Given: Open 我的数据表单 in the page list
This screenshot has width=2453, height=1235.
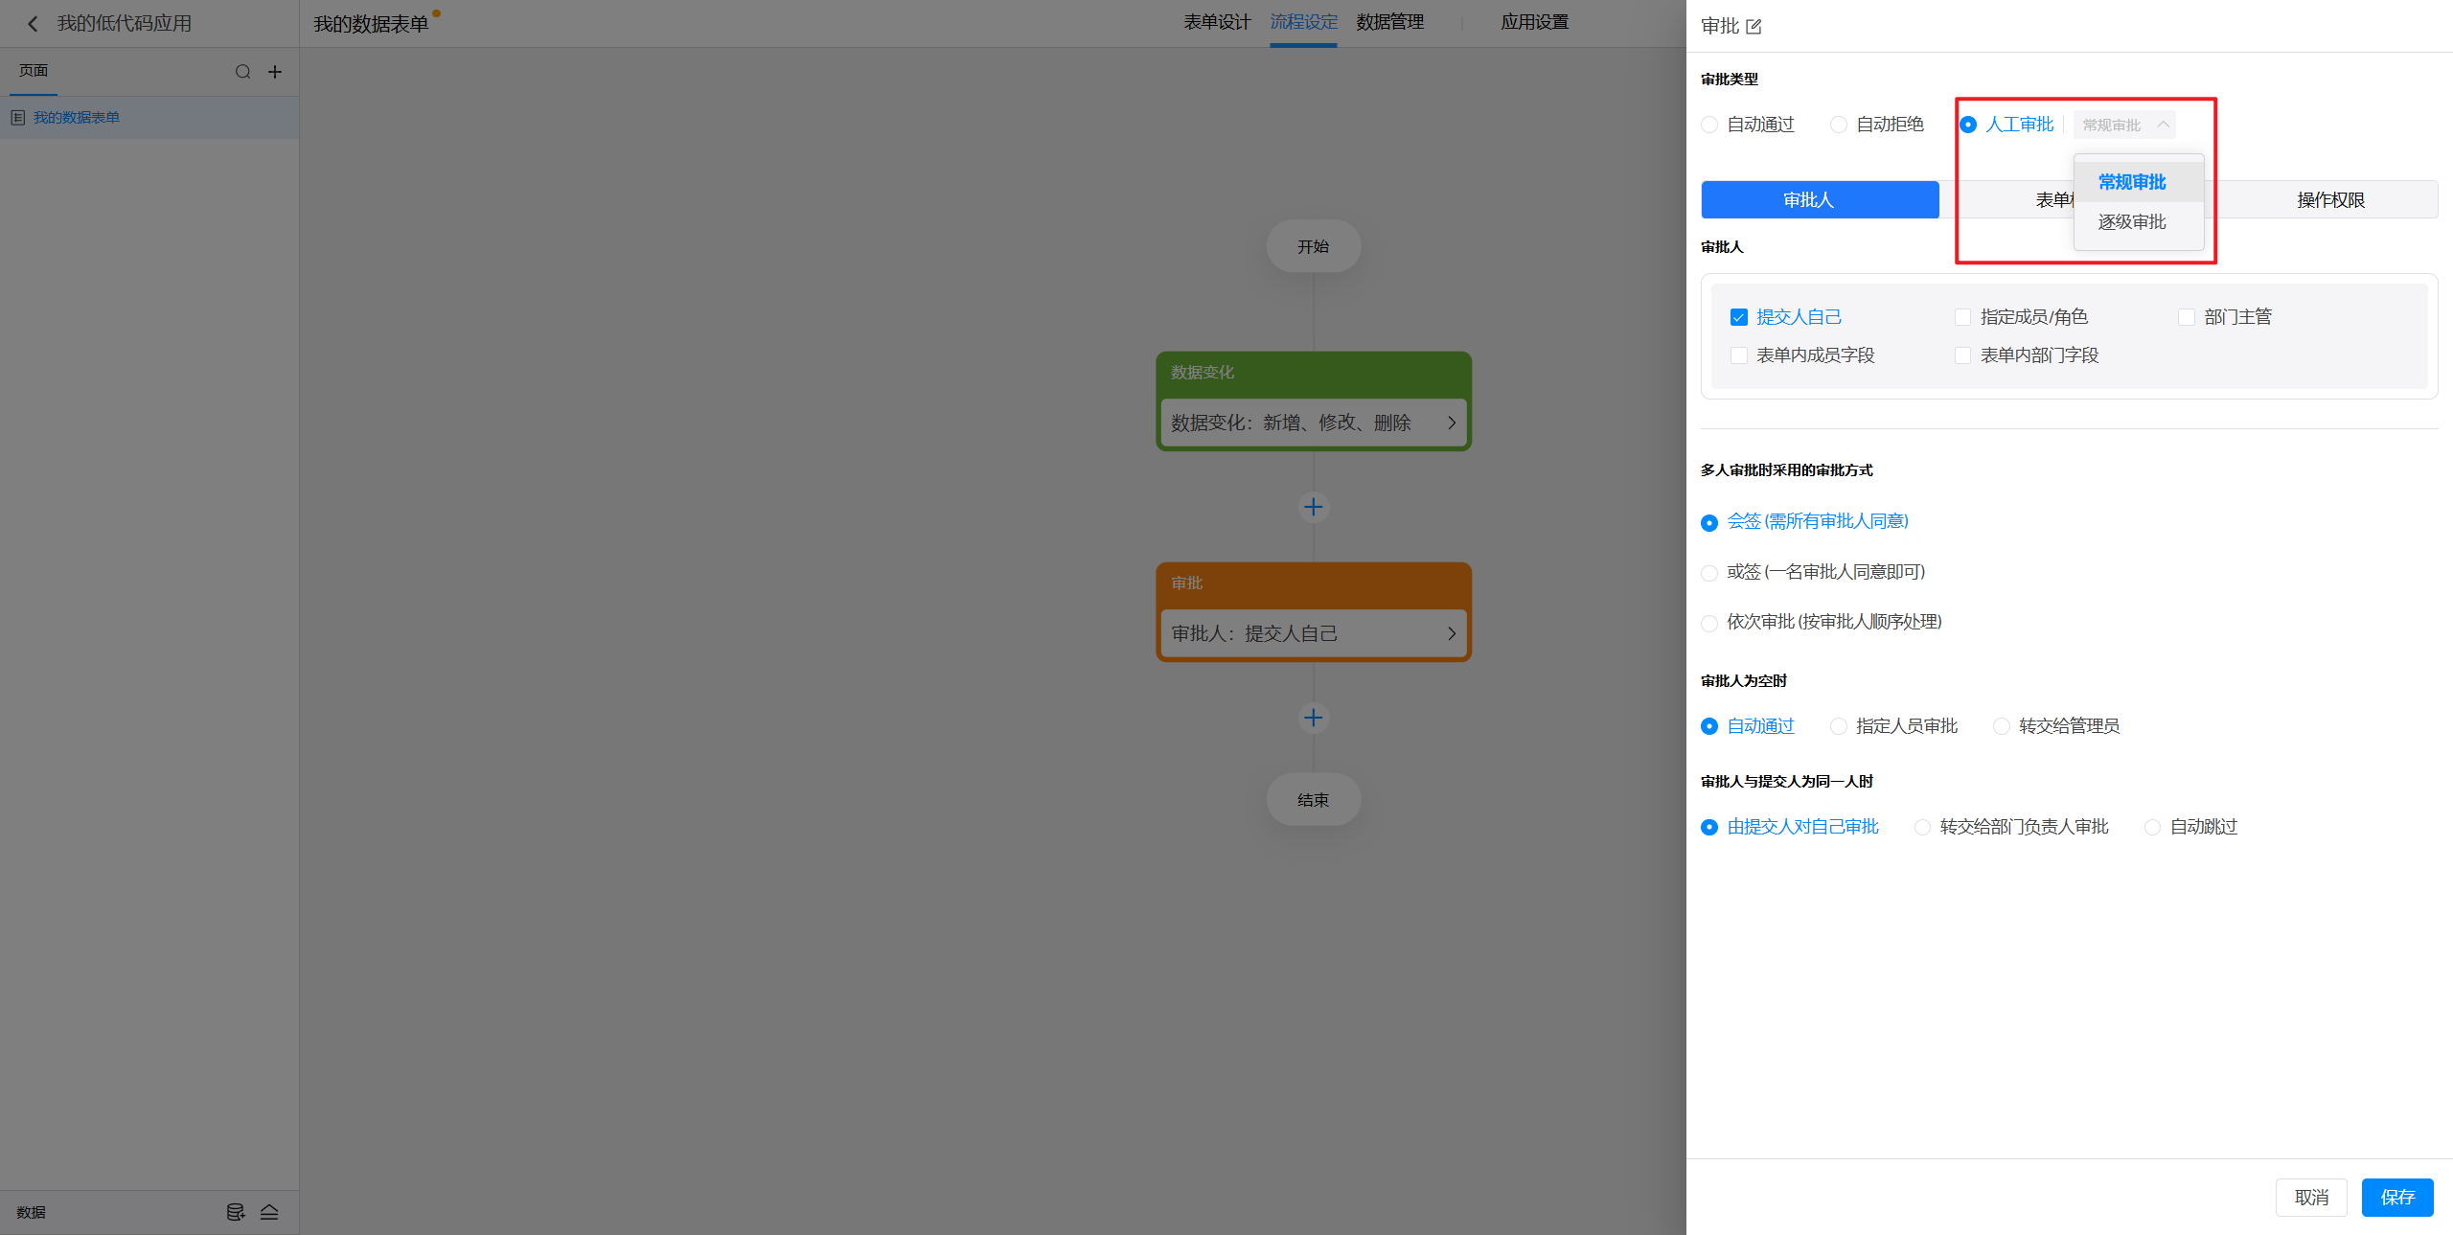Looking at the screenshot, I should [x=77, y=118].
